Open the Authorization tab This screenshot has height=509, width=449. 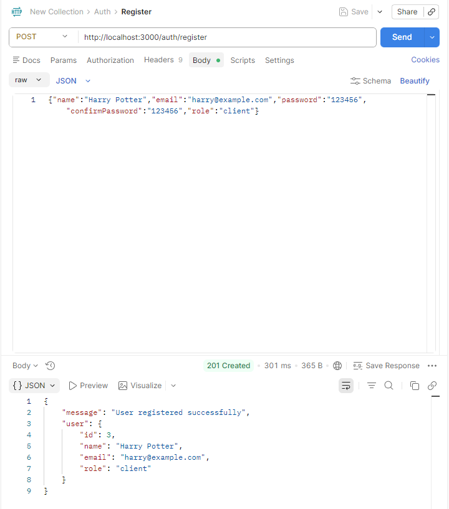click(x=110, y=60)
